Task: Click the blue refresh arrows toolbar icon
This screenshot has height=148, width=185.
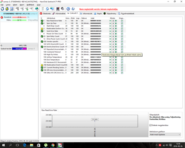Action: pyautogui.click(x=2, y=9)
